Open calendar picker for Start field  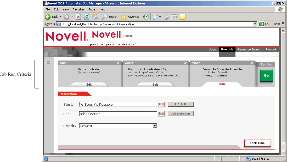[161, 104]
